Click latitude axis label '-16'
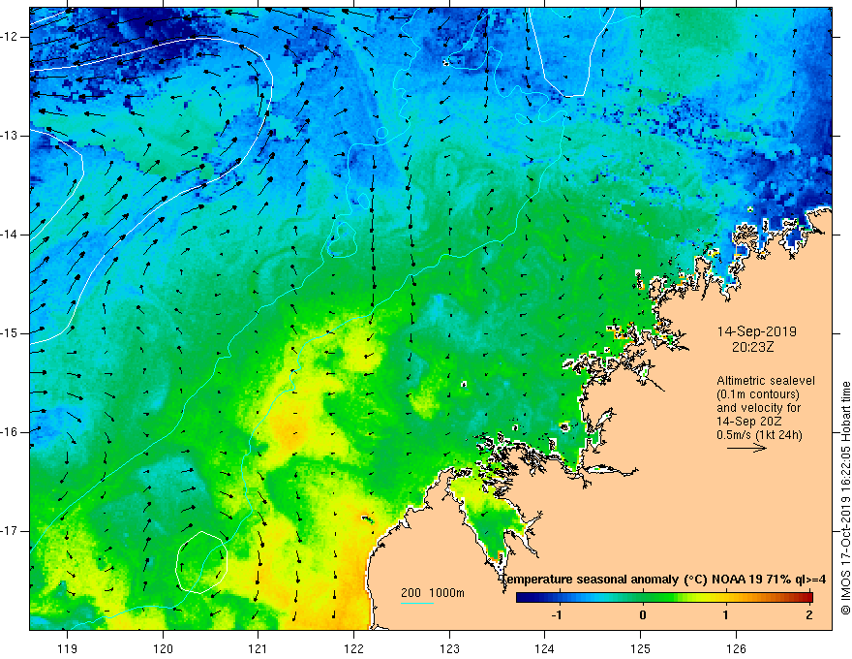 [x=10, y=432]
